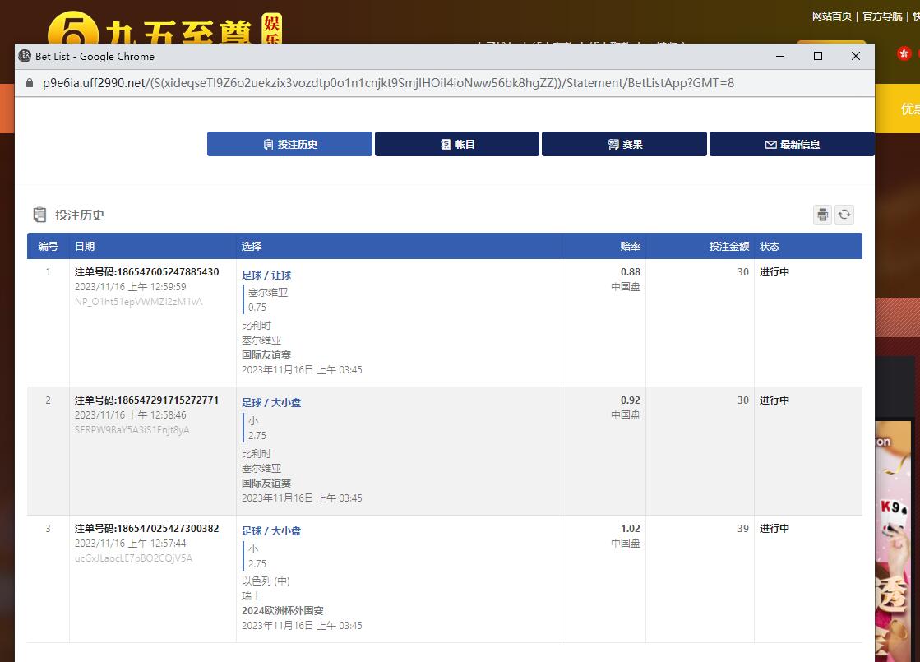Click the 投注历史 heading clipboard icon
Screen dimensions: 920x662
click(39, 215)
